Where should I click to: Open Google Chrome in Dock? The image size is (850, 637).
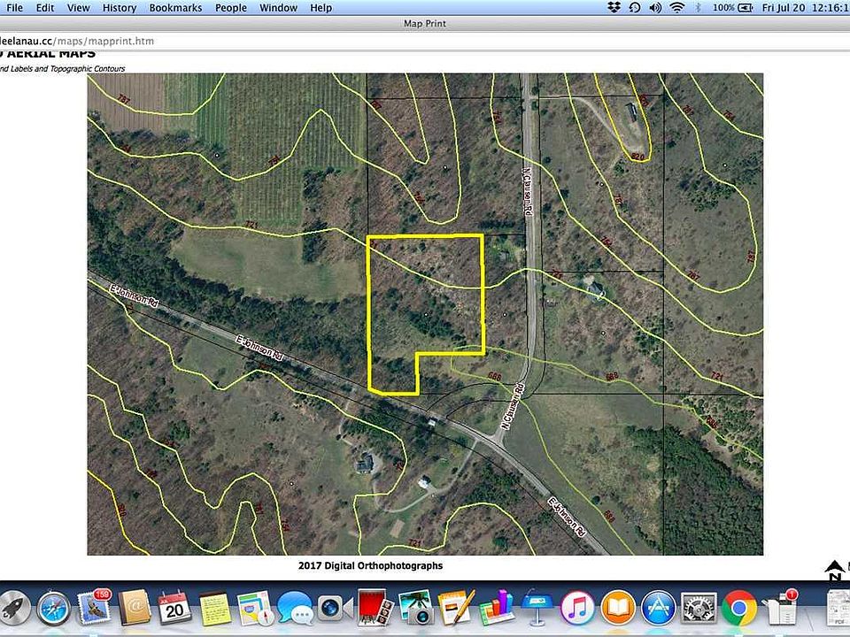point(738,609)
